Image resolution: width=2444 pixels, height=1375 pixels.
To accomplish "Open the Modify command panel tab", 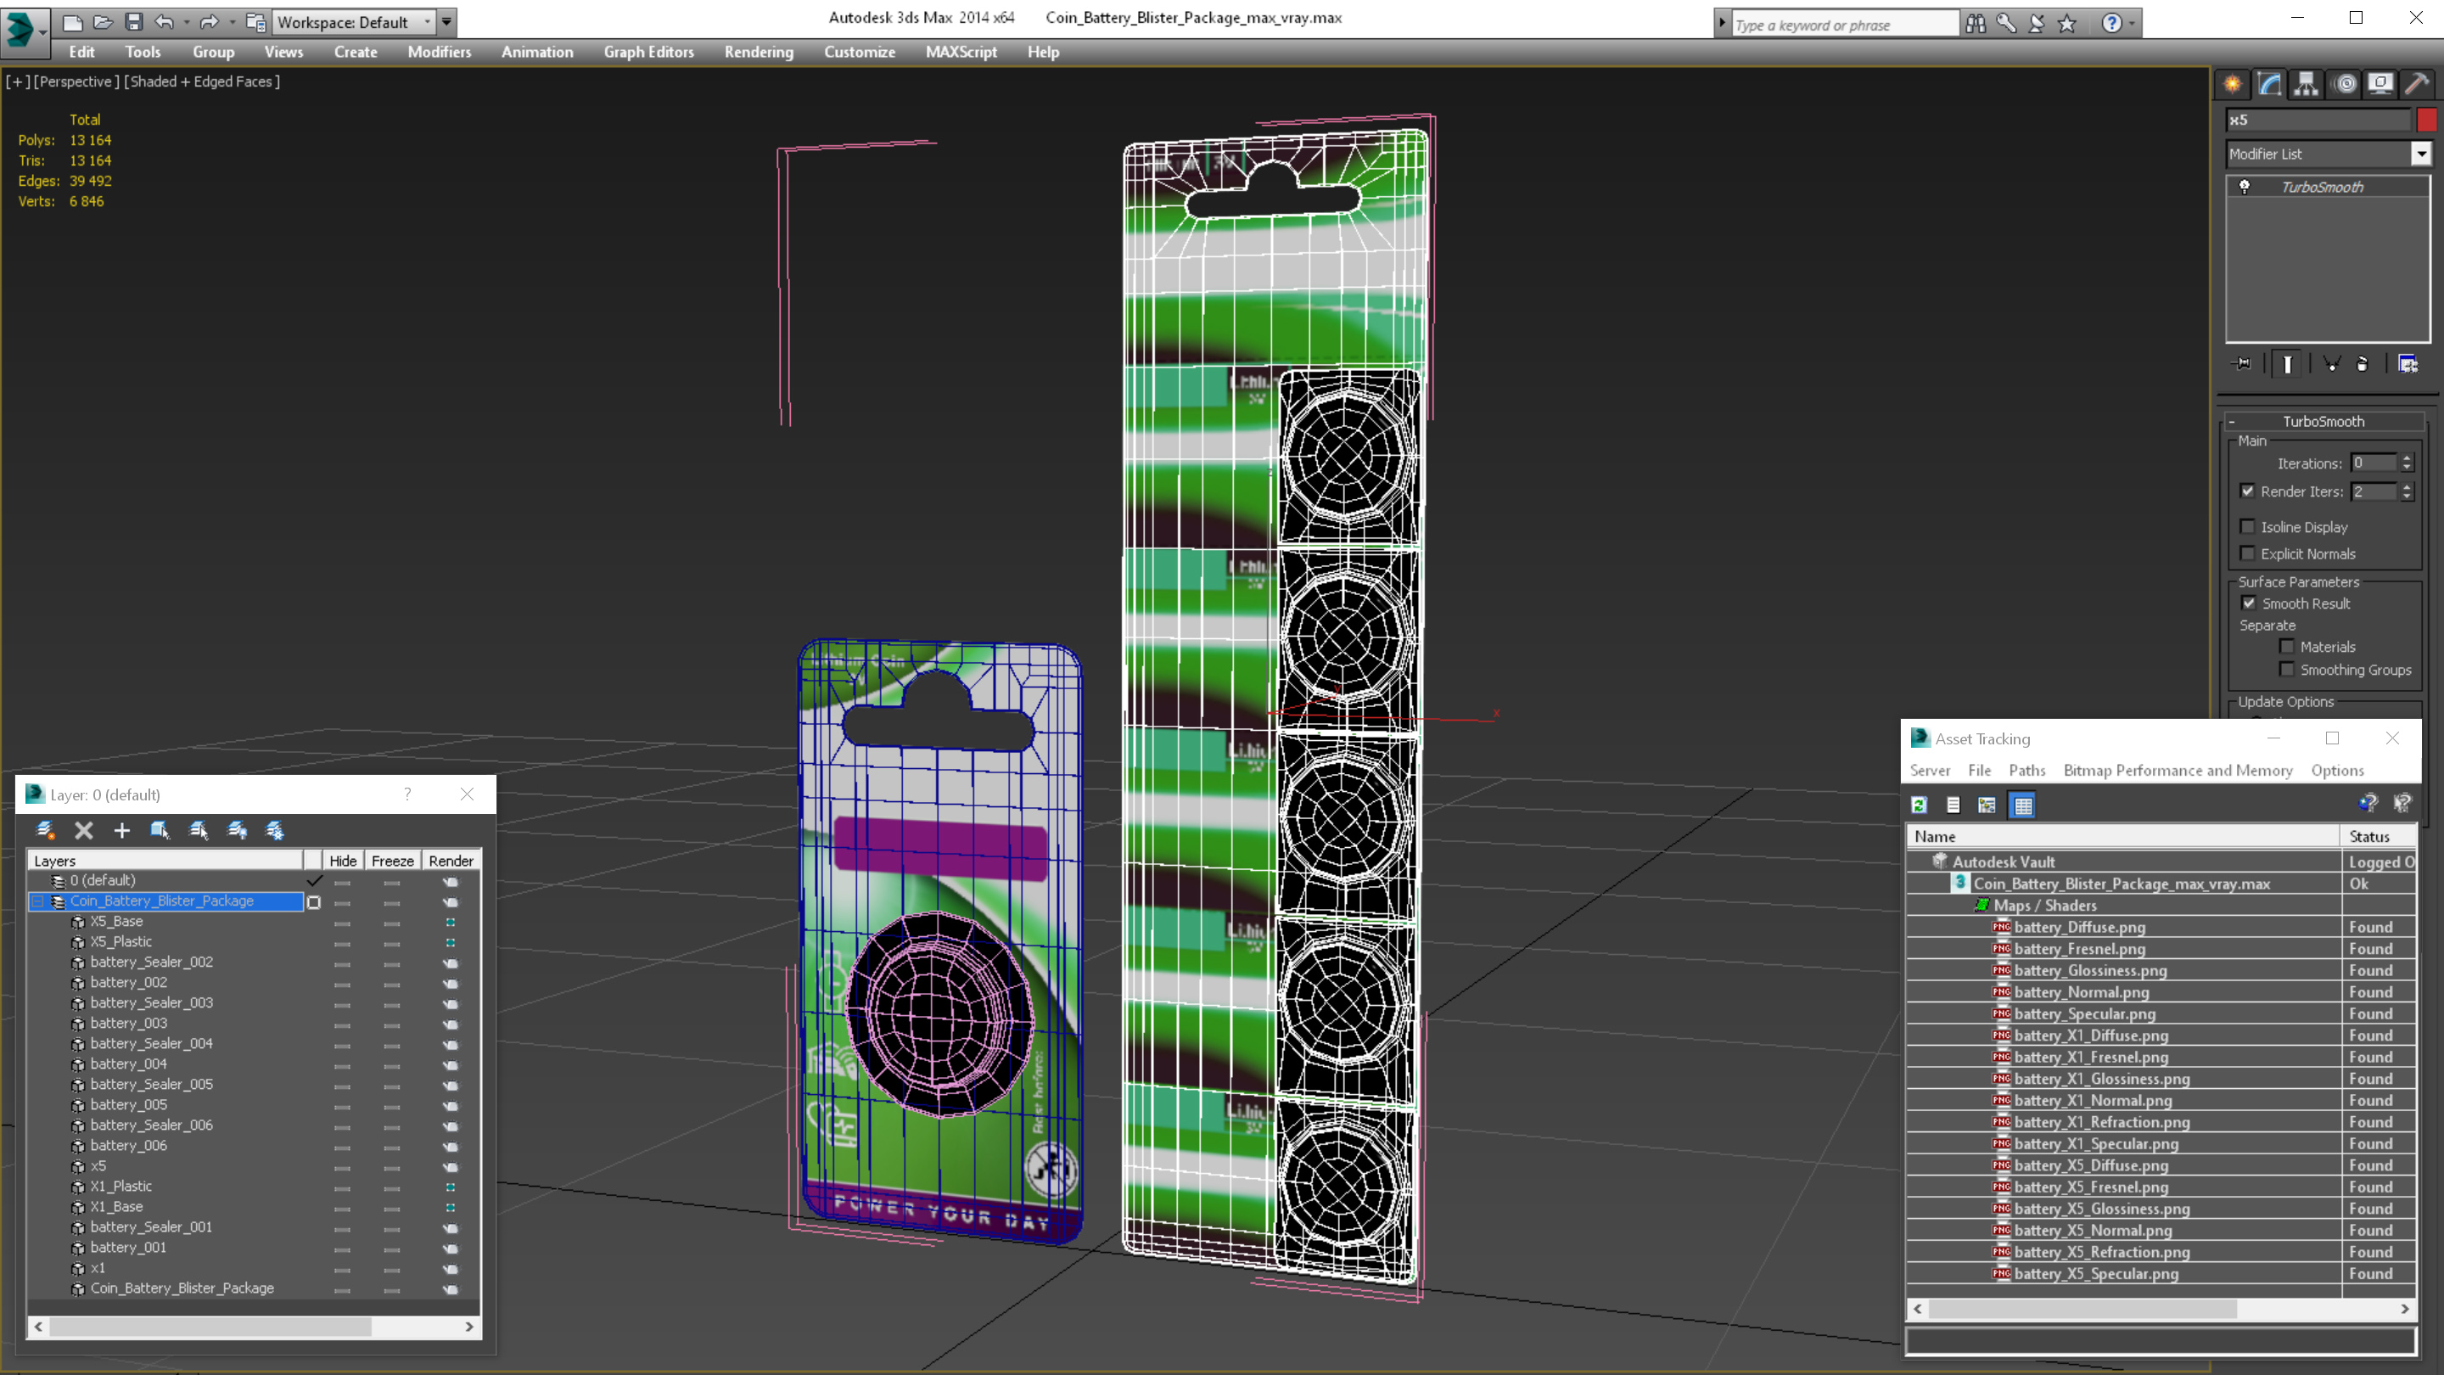I will (x=2269, y=85).
